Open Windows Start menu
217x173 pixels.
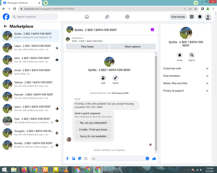(4, 170)
